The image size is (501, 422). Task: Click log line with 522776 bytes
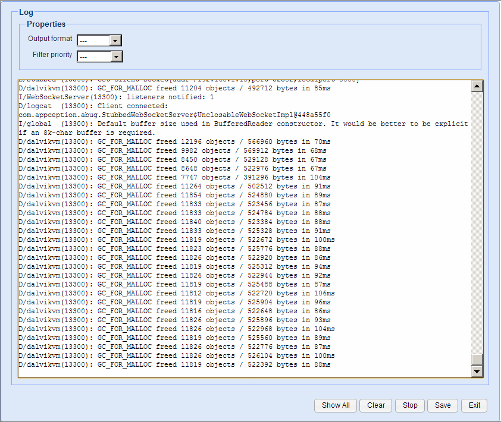tap(174, 347)
